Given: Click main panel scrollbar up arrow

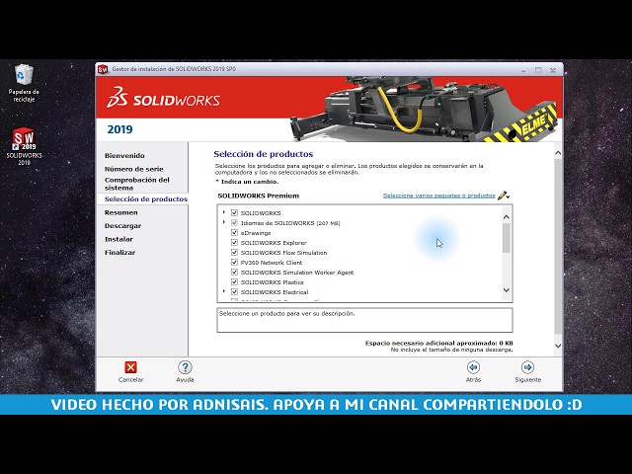Looking at the screenshot, I should coord(558,153).
